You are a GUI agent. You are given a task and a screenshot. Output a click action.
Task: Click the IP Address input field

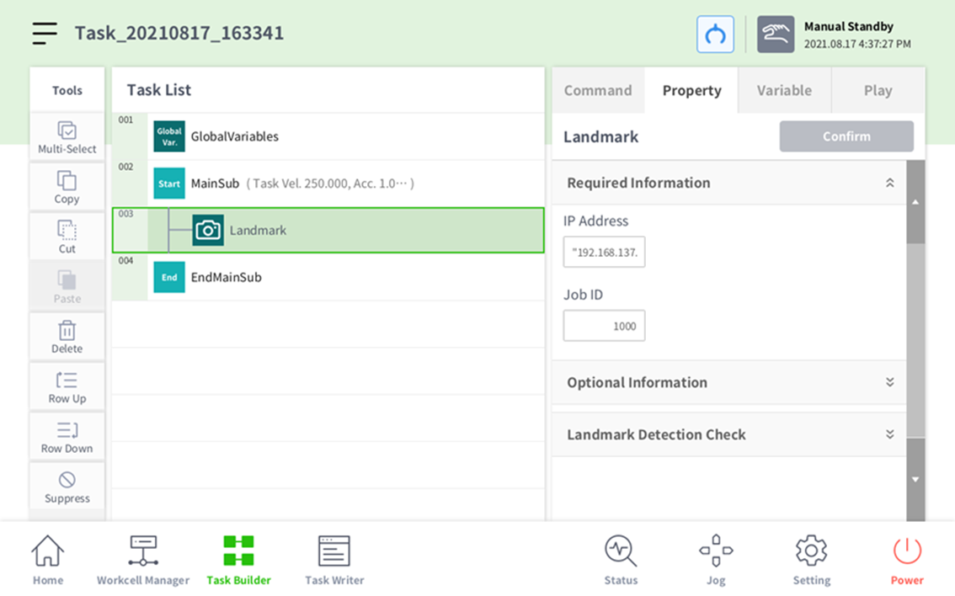[604, 252]
